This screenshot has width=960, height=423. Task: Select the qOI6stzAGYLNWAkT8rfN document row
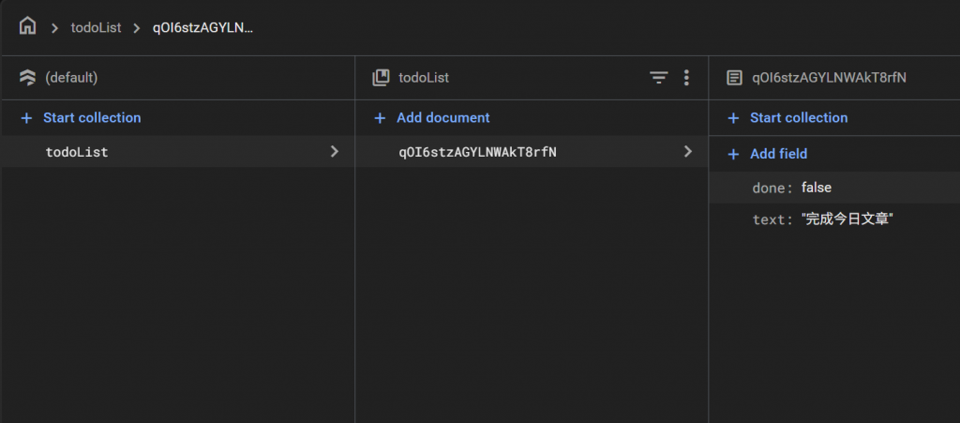tap(477, 151)
